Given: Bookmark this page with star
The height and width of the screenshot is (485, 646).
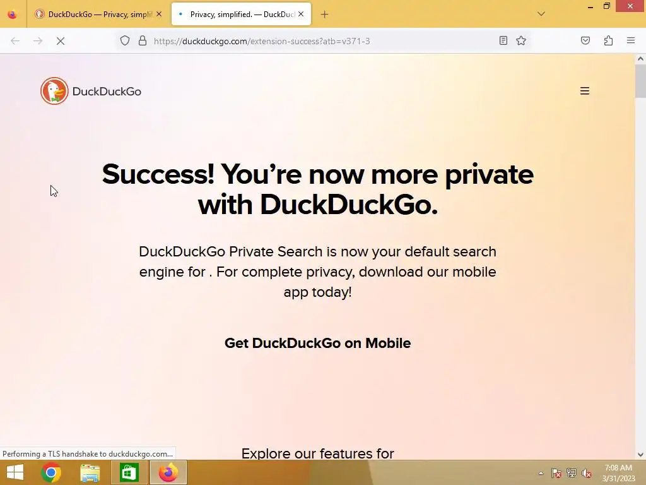Looking at the screenshot, I should pyautogui.click(x=521, y=40).
